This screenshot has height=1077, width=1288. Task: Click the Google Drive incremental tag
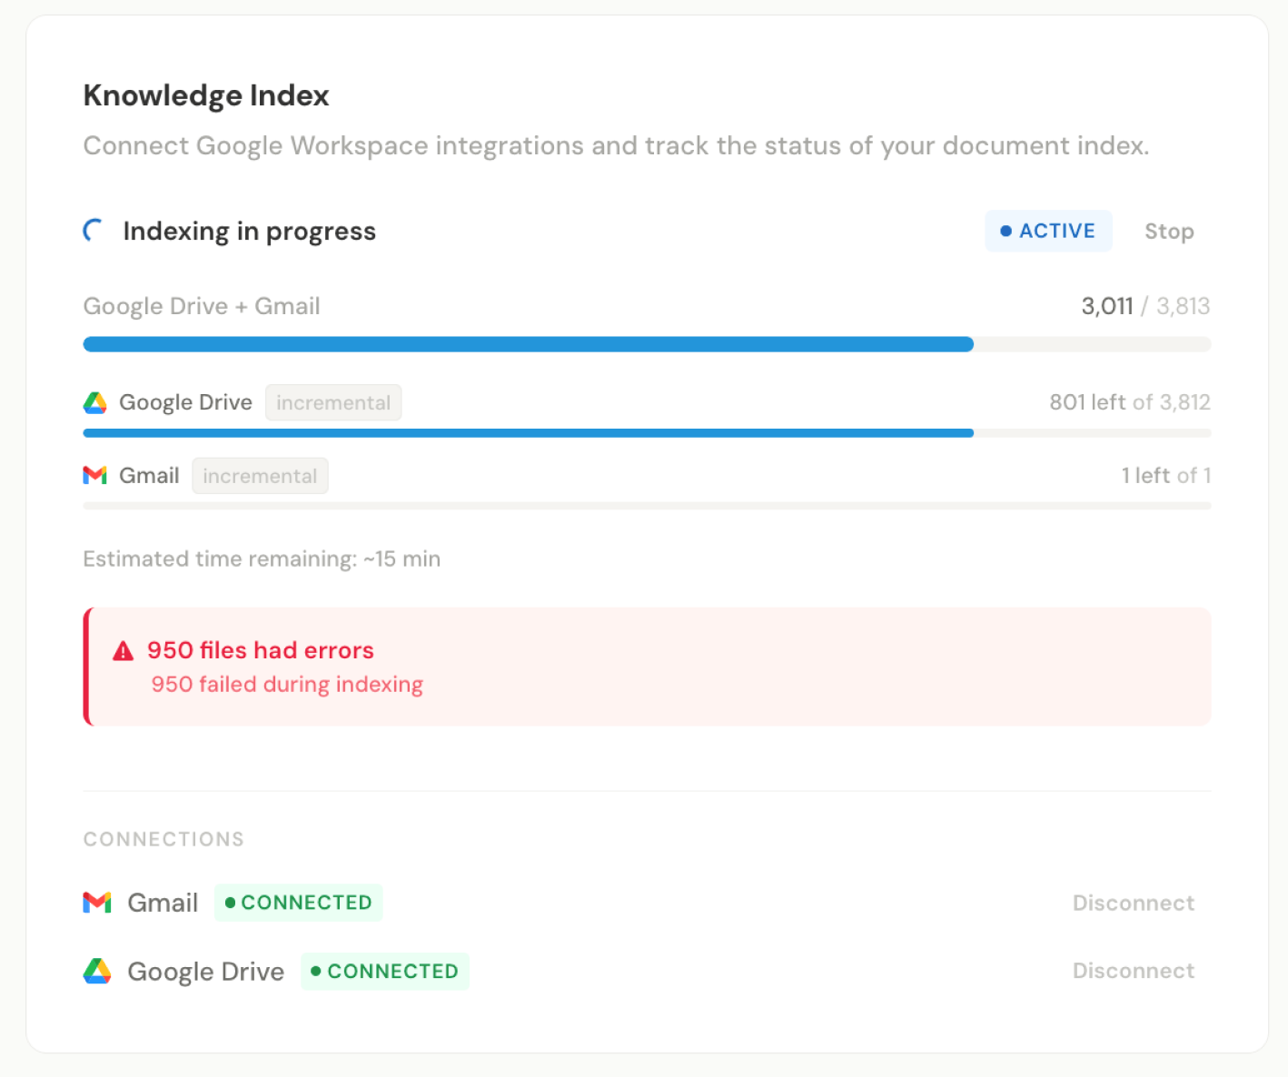333,403
